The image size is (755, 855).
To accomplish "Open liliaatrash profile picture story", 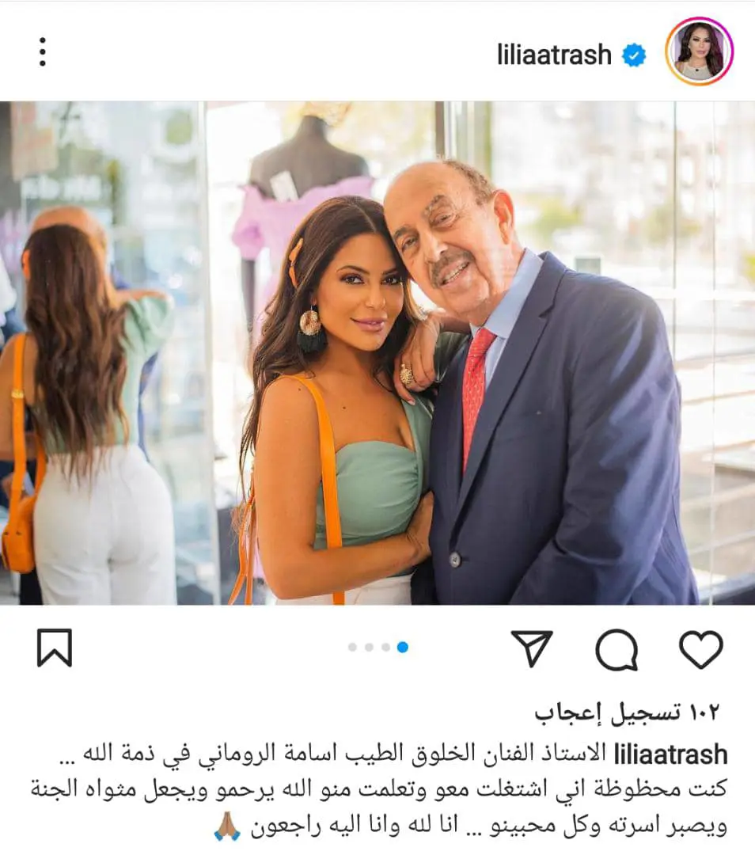I will click(700, 51).
